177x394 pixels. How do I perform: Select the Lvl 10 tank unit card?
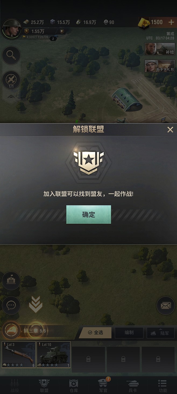(x=54, y=355)
